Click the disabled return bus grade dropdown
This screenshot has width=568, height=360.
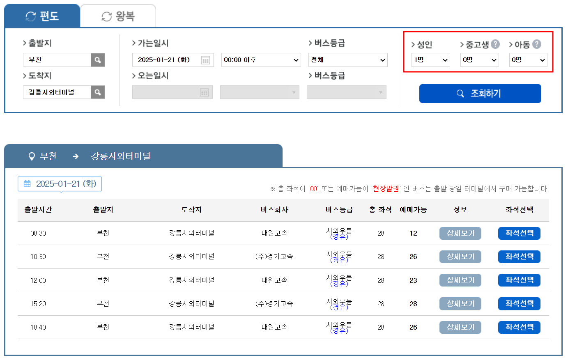pos(347,92)
